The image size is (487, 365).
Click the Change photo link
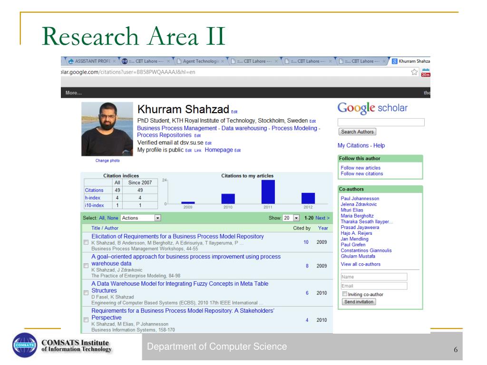pos(107,161)
